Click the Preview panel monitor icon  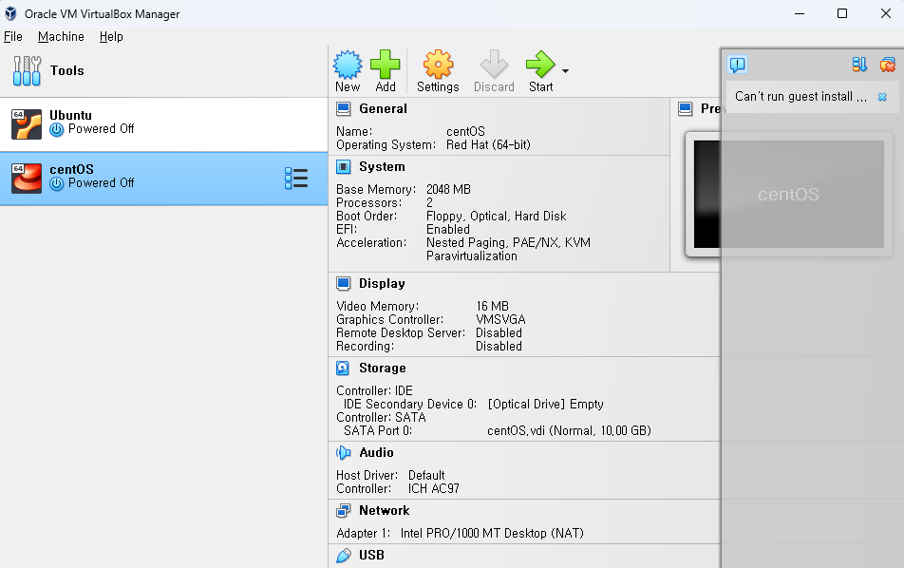686,108
